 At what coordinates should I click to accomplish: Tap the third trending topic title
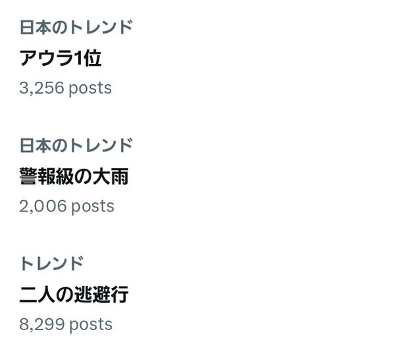[74, 295]
